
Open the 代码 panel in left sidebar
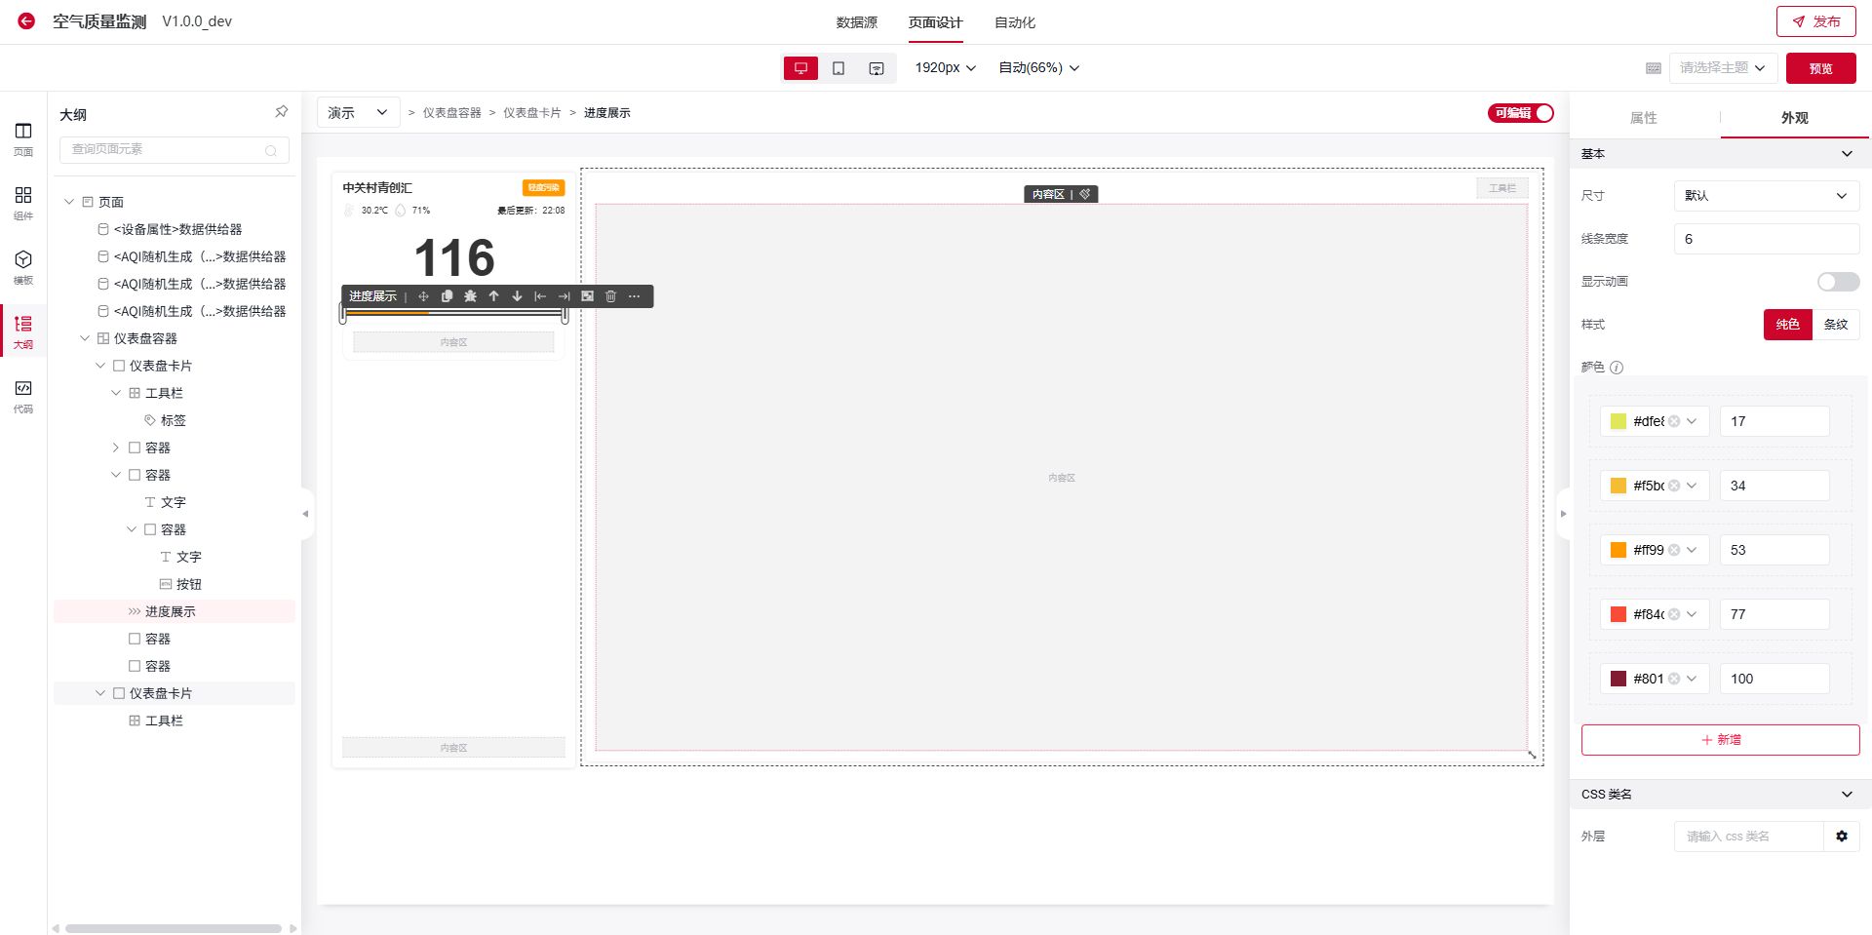click(x=23, y=395)
